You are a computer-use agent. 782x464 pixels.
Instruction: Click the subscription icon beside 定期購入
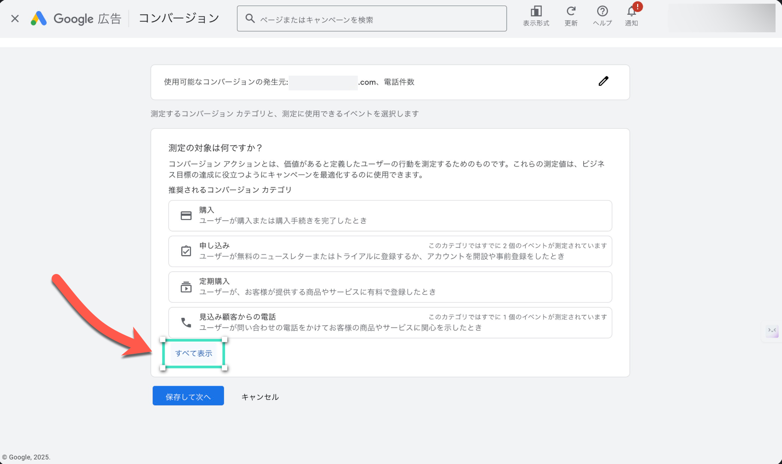click(x=186, y=286)
